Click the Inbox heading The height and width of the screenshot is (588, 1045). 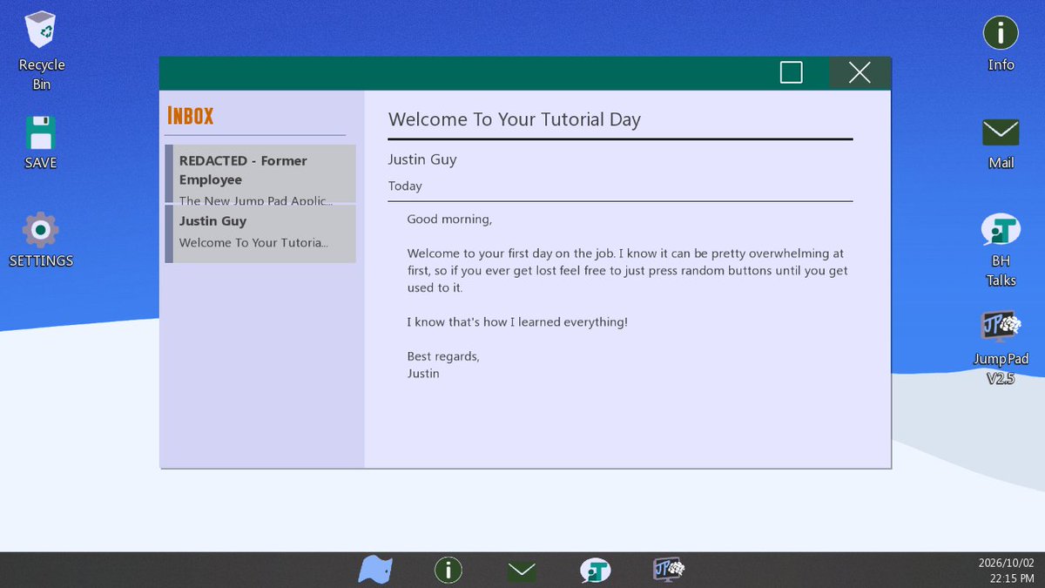click(191, 116)
